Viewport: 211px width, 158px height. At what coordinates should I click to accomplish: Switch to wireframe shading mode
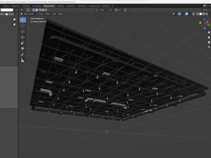click(198, 14)
